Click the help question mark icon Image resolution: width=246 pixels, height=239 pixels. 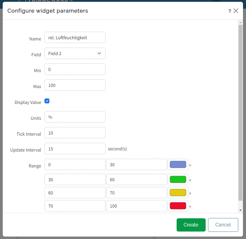230,11
